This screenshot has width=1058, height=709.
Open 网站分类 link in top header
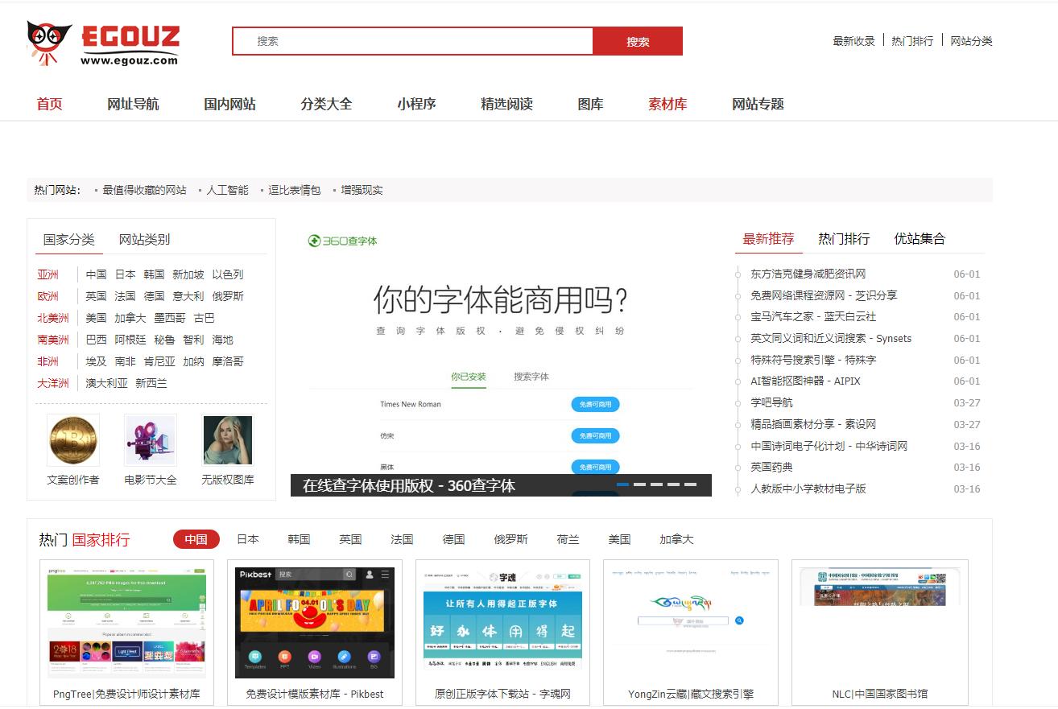coord(971,41)
